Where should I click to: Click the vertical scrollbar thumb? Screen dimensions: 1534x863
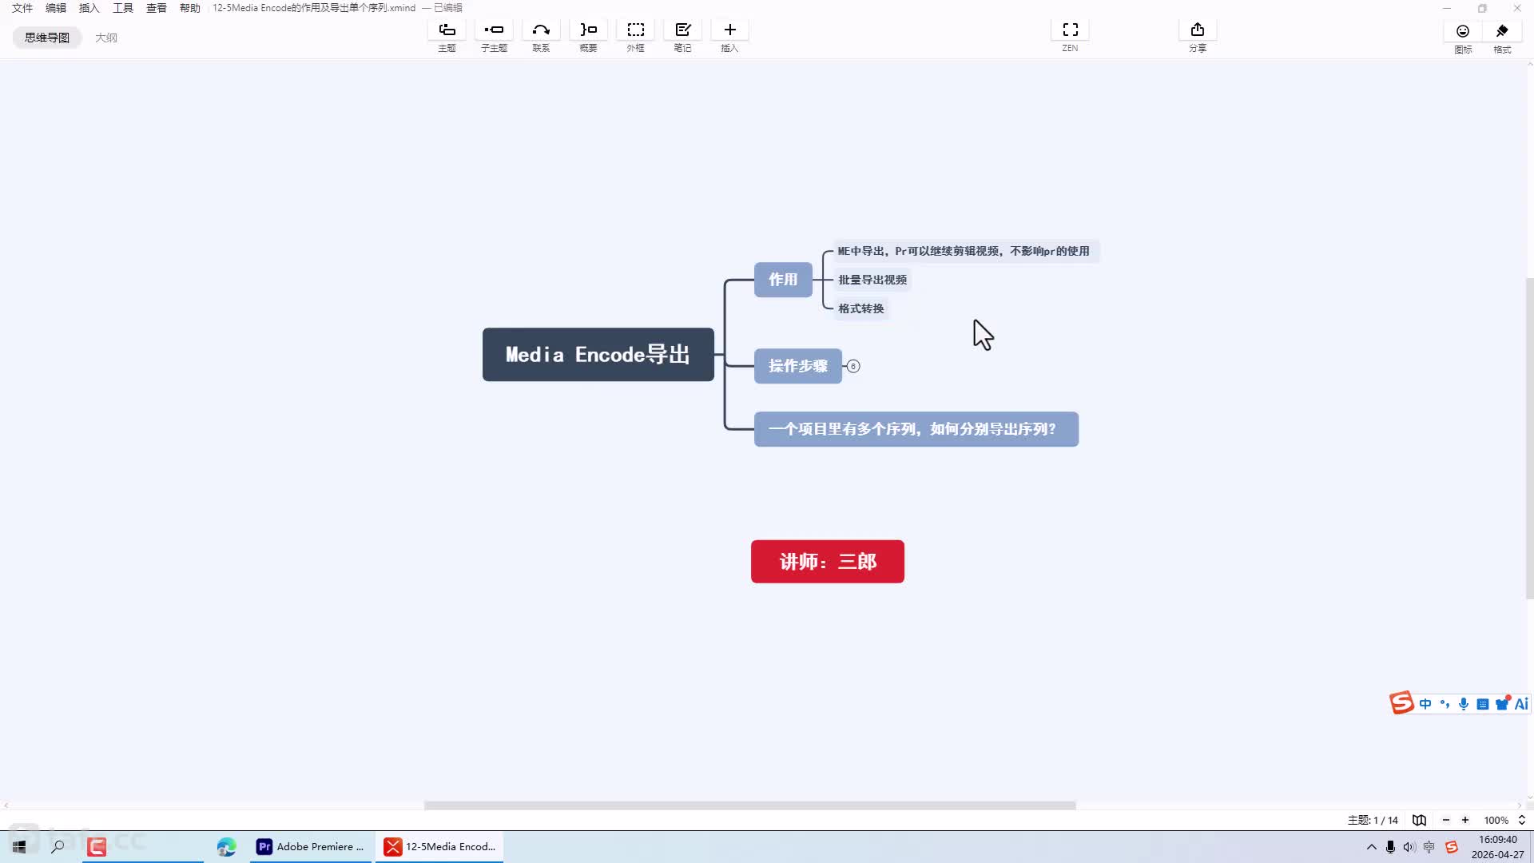pyautogui.click(x=1529, y=438)
